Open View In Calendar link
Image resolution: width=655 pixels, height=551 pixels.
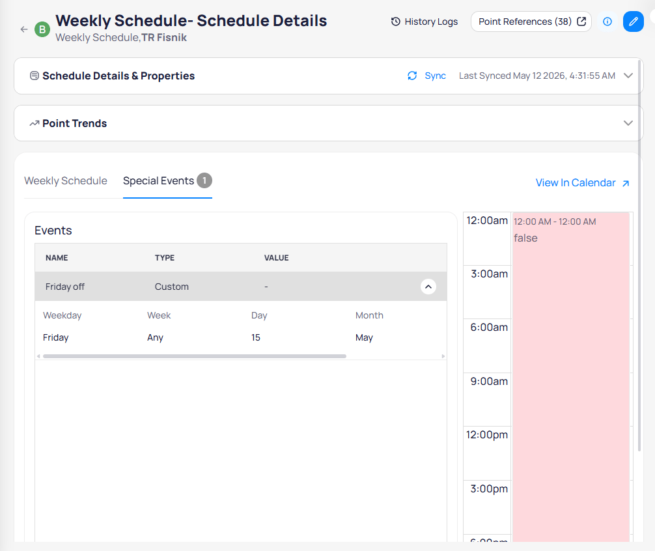coord(582,183)
